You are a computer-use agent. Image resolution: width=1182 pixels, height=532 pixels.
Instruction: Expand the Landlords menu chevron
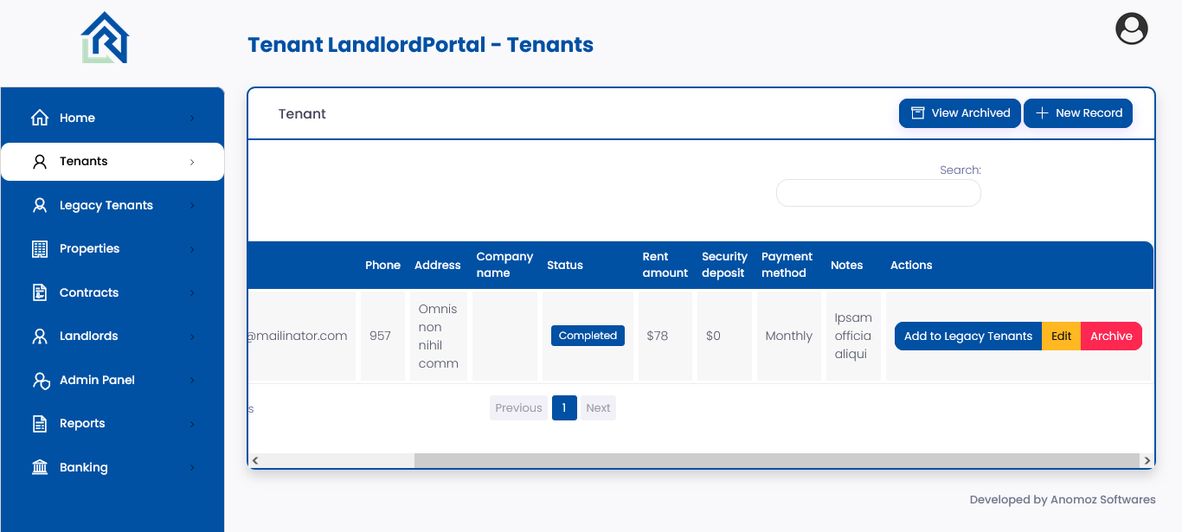(192, 337)
